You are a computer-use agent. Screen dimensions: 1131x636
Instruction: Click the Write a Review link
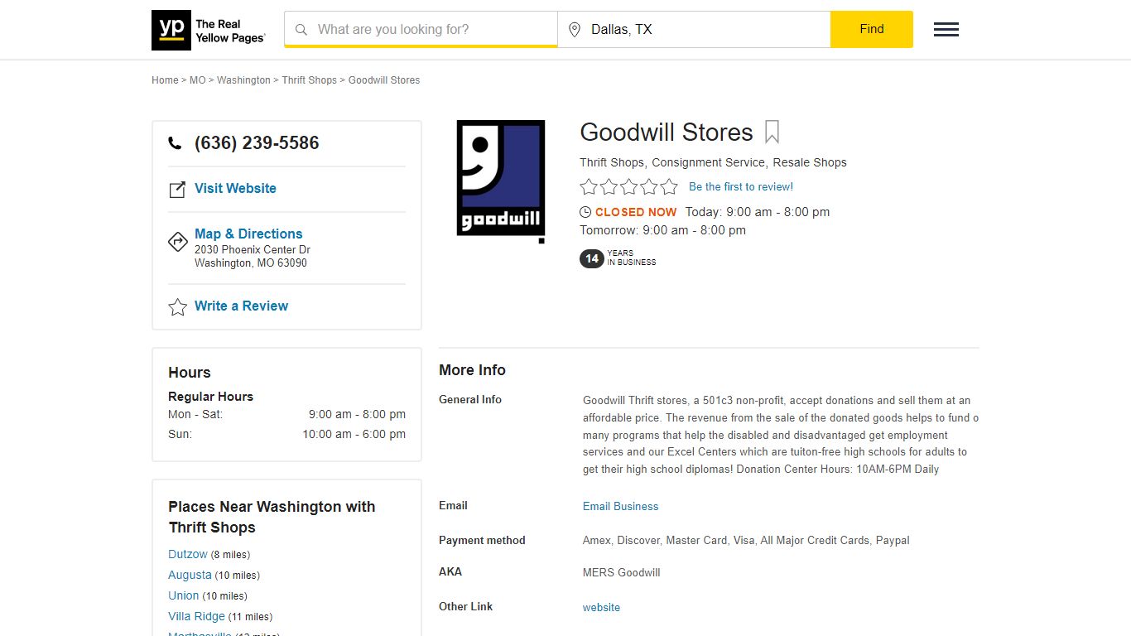coord(241,306)
